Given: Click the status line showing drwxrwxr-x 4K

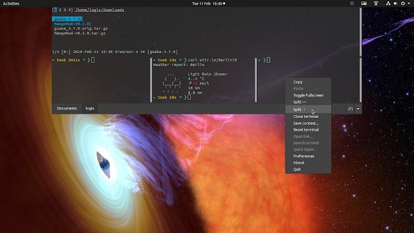Looking at the screenshot, I should point(115,52).
